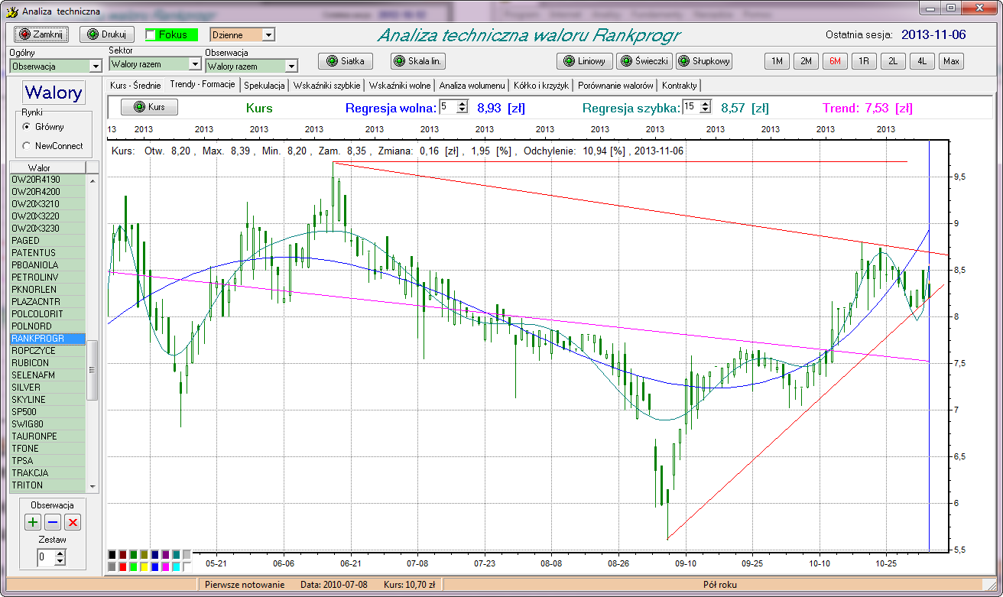The width and height of the screenshot is (1003, 597).
Task: Click the green plus add-observation icon
Action: point(33,522)
